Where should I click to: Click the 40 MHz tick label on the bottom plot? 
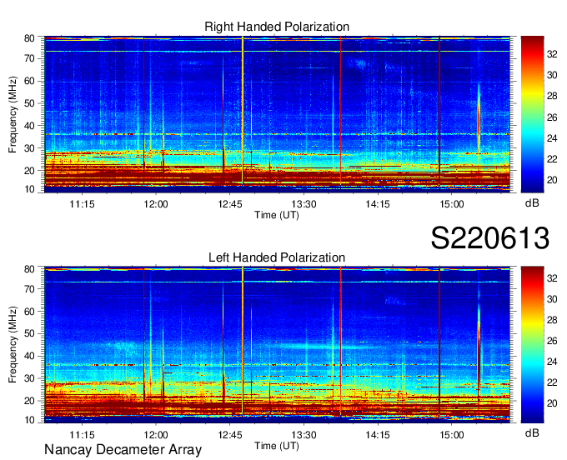coord(29,356)
